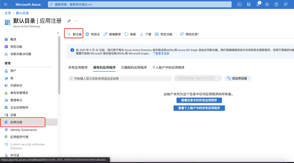Switch to the 所有应用程序 tab
This screenshot has height=163, width=294.
click(x=78, y=67)
